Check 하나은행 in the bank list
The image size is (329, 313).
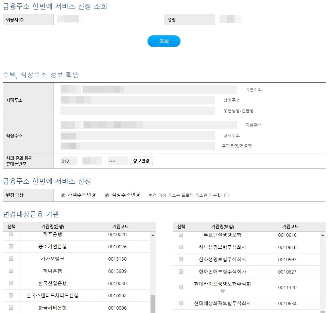point(11,271)
